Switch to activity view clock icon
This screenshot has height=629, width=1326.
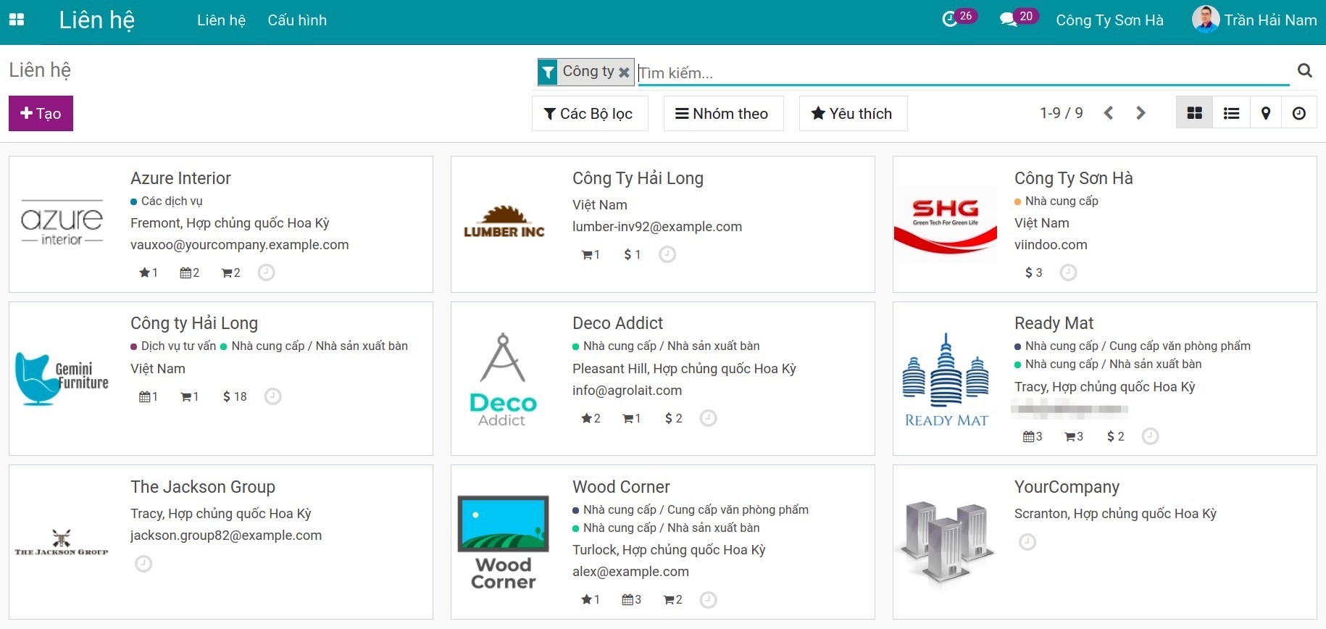(1299, 113)
